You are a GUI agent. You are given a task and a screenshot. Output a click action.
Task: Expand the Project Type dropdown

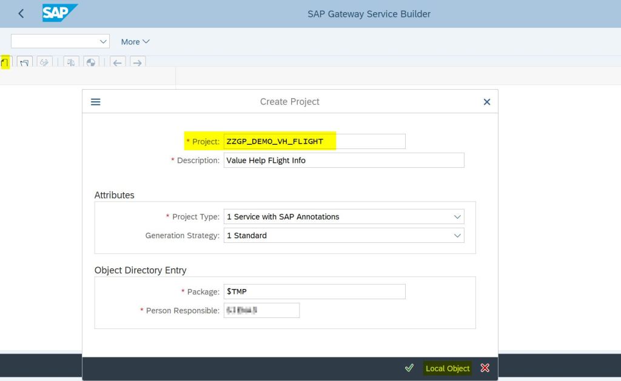[x=457, y=217]
